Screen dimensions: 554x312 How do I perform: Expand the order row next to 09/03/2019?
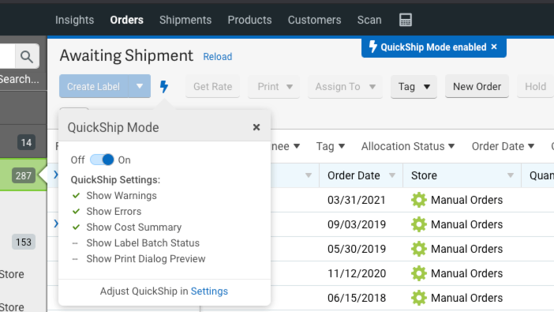56,224
